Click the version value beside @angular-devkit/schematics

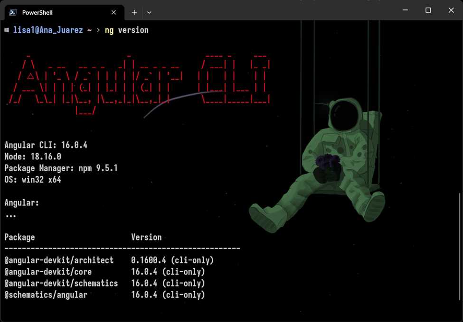coord(168,284)
